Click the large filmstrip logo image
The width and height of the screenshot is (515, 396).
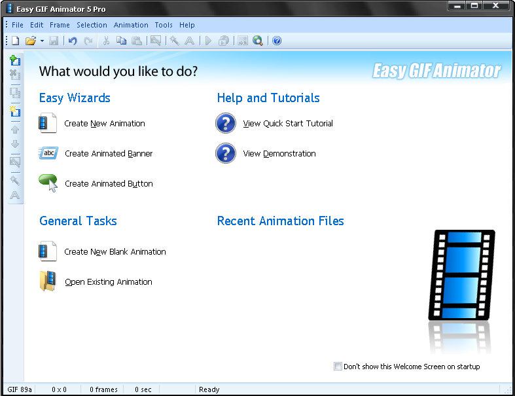(x=462, y=275)
